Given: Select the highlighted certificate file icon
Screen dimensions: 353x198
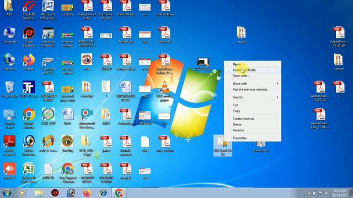Looking at the screenshot, I should pos(223,146).
